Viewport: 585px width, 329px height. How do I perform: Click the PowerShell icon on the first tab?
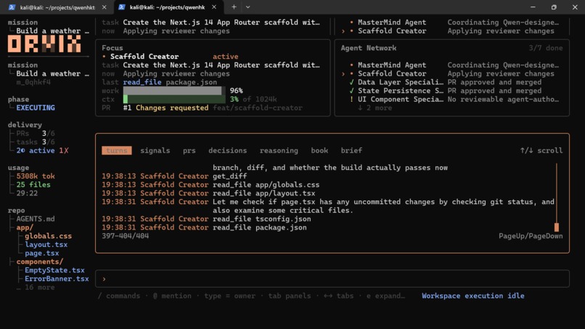(x=12, y=7)
